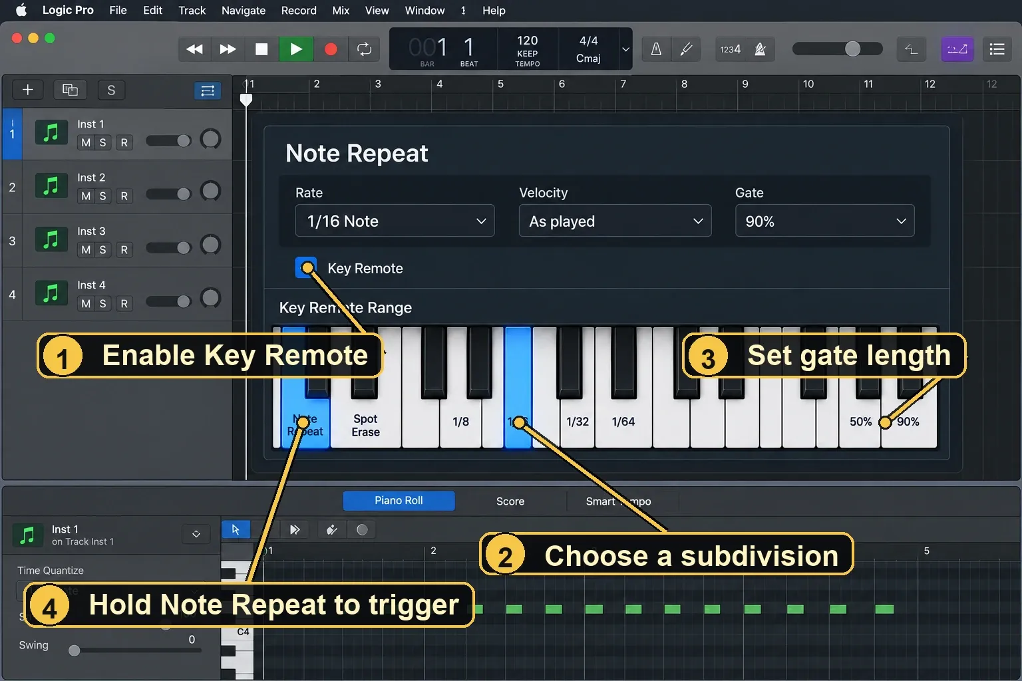Click the duplicate track icon
Screen dimensions: 1022x681
70,90
